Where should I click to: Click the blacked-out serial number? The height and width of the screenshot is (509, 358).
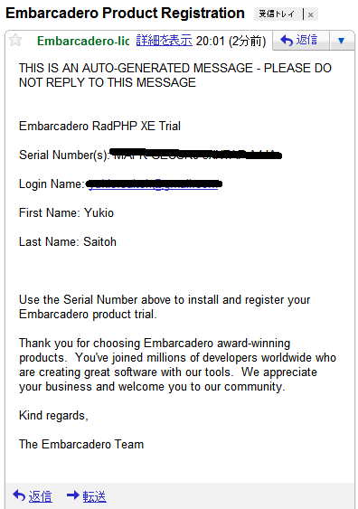pyautogui.click(x=195, y=155)
